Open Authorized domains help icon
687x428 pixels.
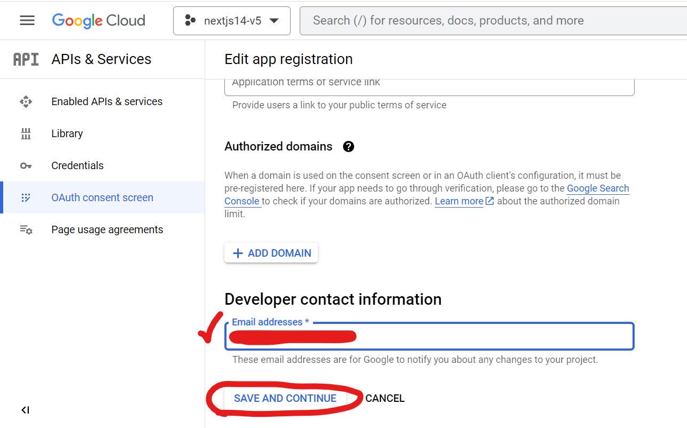[349, 147]
